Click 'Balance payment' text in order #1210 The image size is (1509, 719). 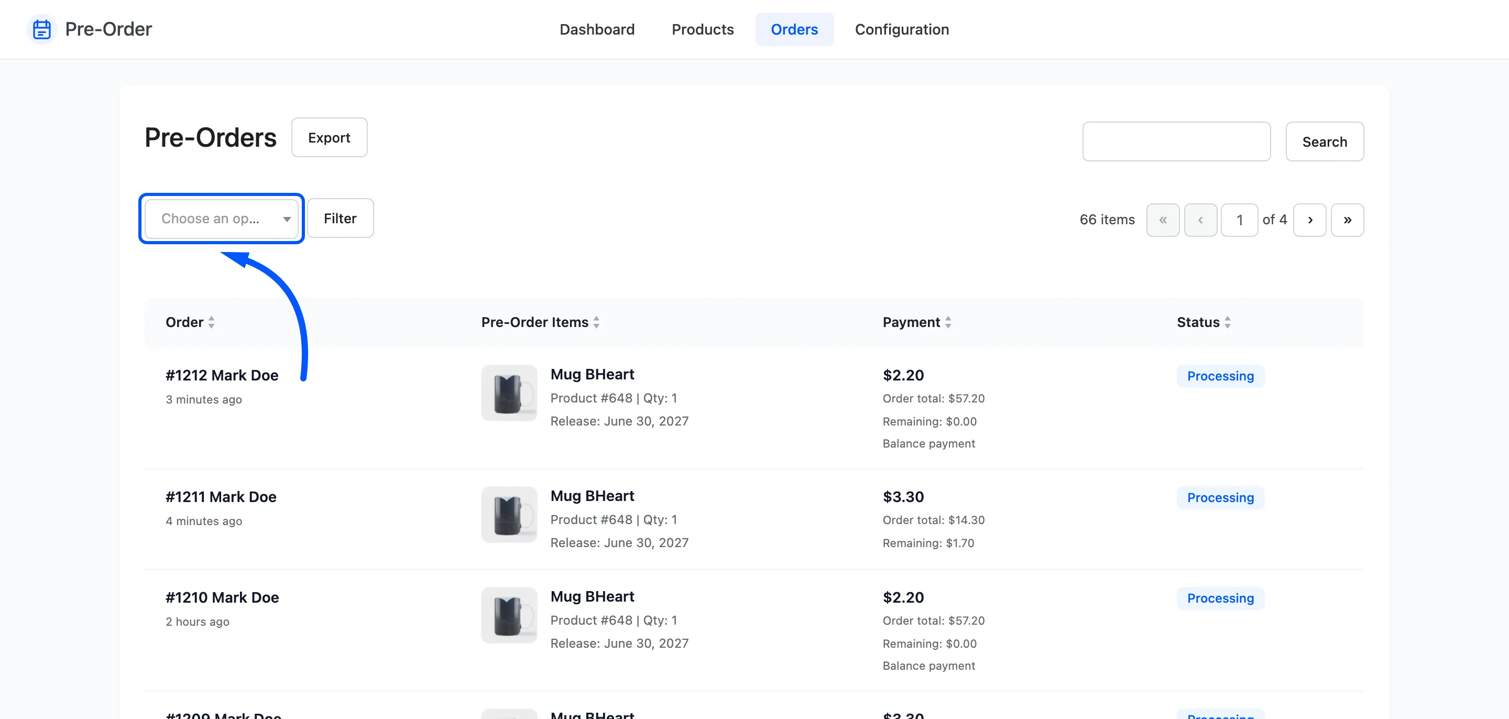point(929,666)
